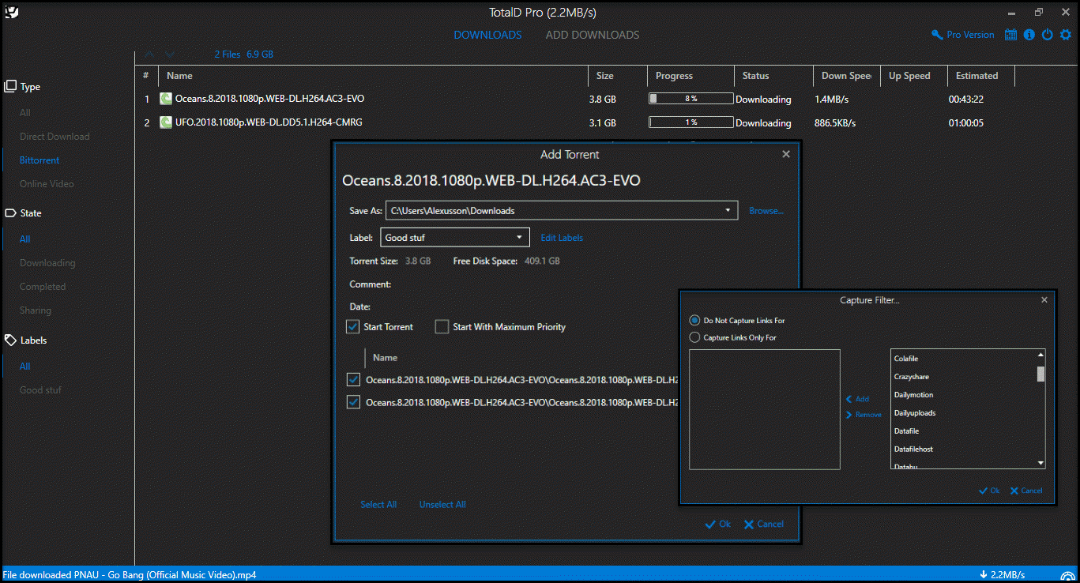Viewport: 1080px width, 583px height.
Task: Click Unselect All in Add Torrent
Action: click(442, 504)
